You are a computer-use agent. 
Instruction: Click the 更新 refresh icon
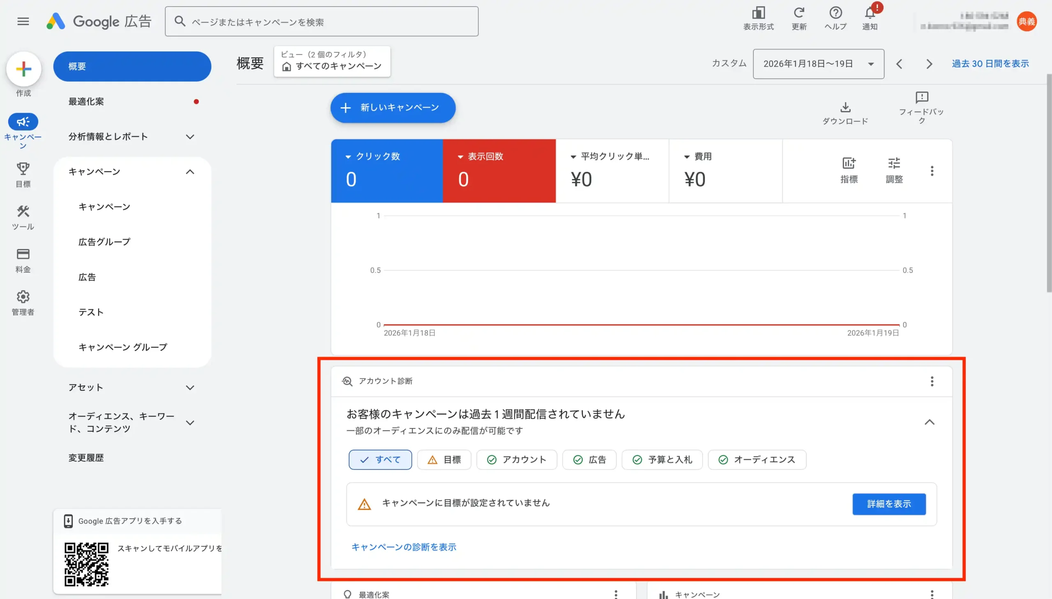(x=798, y=13)
